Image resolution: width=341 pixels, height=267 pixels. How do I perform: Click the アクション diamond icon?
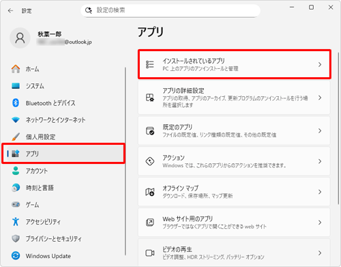pos(150,161)
